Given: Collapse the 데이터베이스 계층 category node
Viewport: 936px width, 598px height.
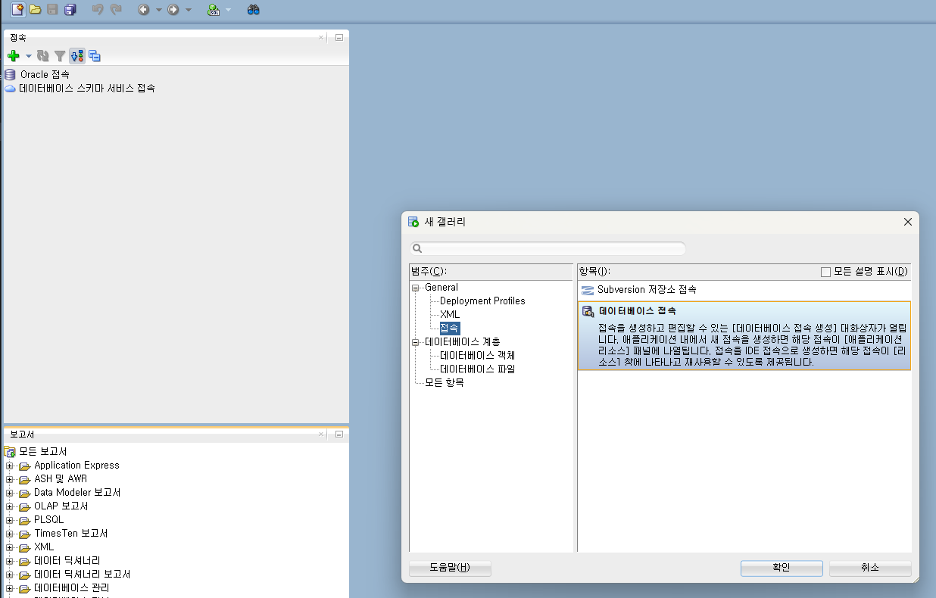Looking at the screenshot, I should (x=416, y=342).
